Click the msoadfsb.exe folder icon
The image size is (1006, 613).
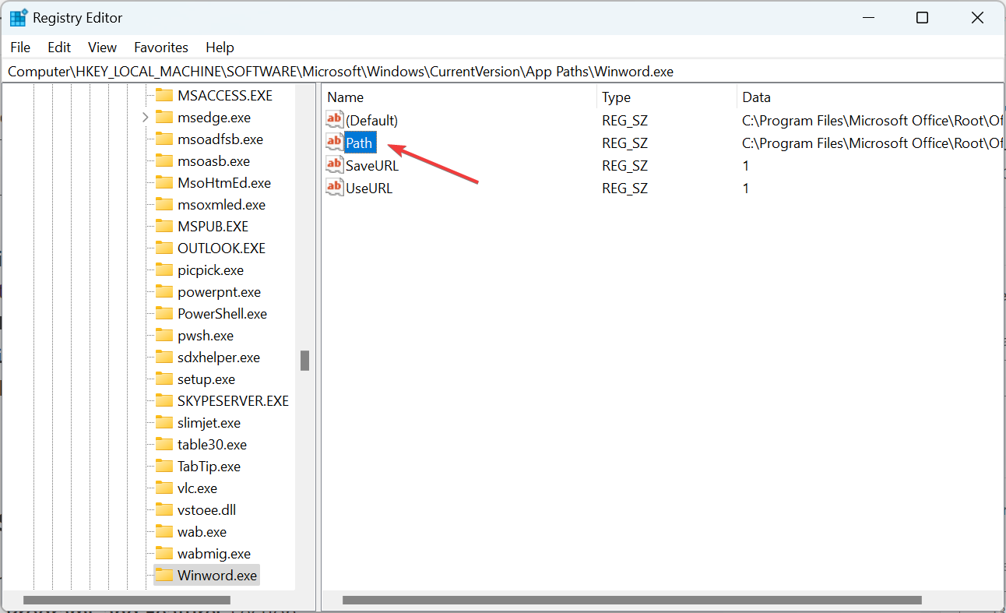pyautogui.click(x=164, y=139)
